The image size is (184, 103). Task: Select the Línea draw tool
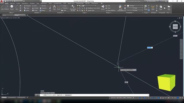point(2,7)
